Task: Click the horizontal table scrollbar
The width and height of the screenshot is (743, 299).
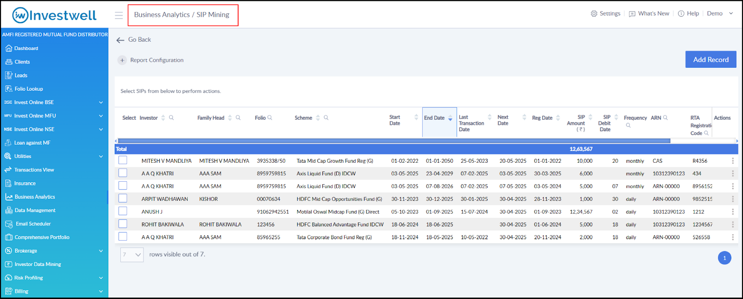Action: click(x=394, y=140)
